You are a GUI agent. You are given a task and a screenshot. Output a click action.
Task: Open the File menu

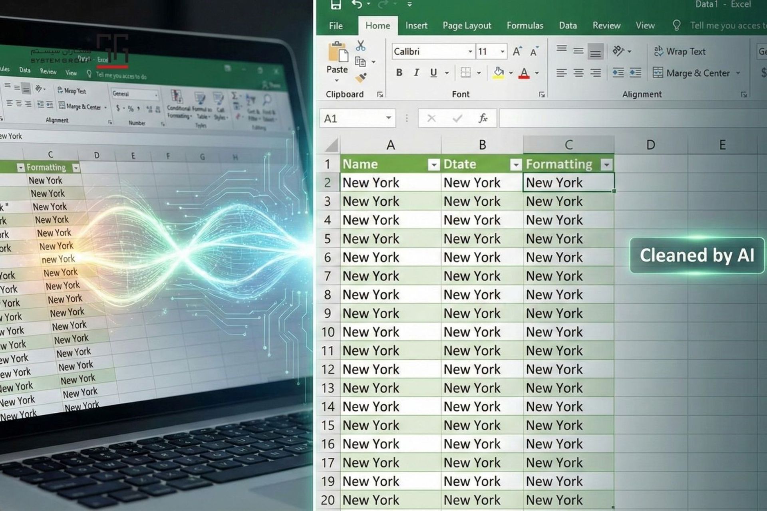(336, 26)
